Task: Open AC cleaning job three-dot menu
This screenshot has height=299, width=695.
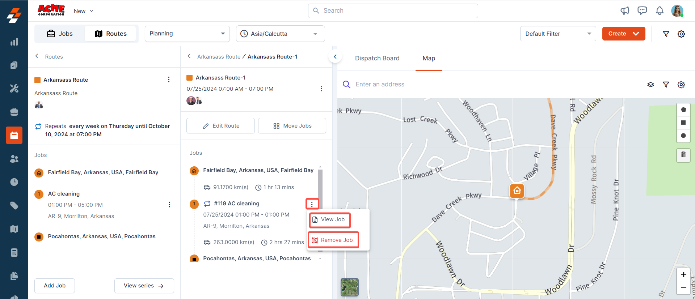Action: pyautogui.click(x=169, y=205)
